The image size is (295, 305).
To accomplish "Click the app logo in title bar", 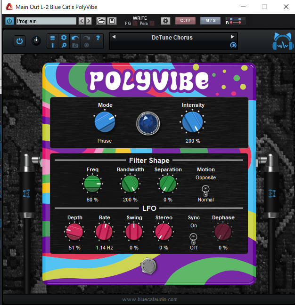I will coord(9,7).
